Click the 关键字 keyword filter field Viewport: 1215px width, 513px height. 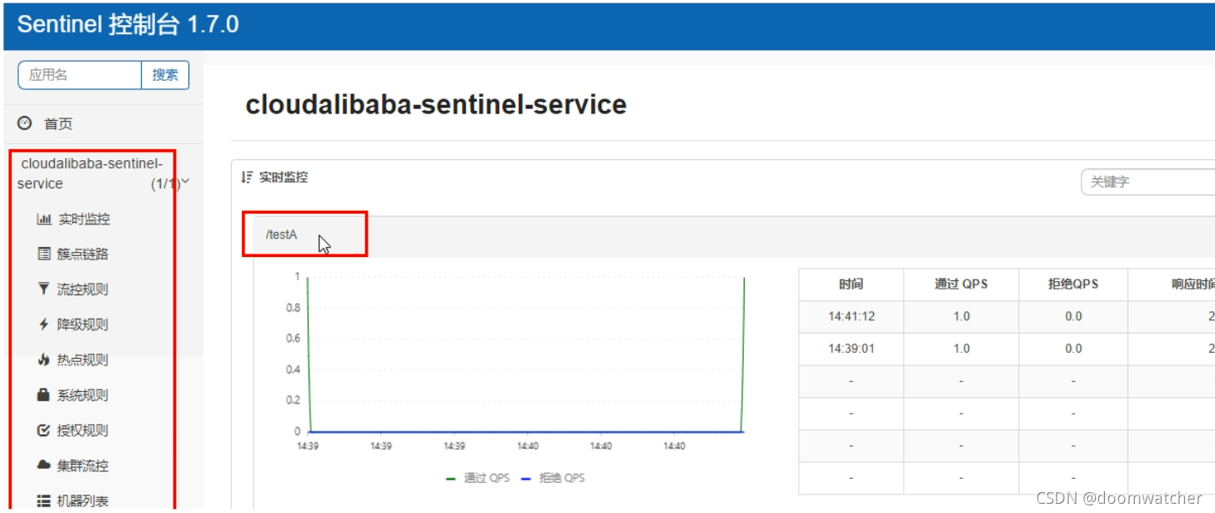coord(1147,182)
